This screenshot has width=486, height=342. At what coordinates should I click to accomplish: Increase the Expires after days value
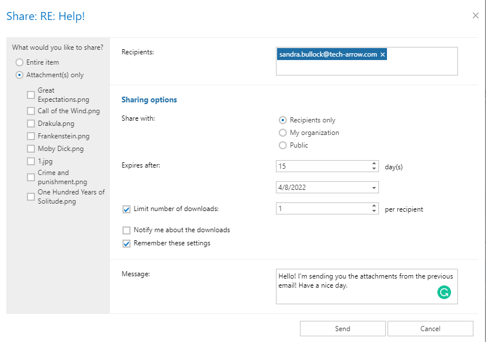click(374, 164)
